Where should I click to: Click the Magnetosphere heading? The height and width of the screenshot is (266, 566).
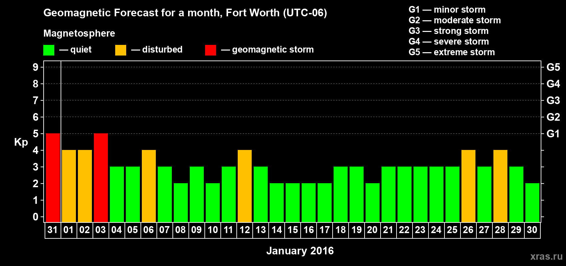[x=79, y=34]
